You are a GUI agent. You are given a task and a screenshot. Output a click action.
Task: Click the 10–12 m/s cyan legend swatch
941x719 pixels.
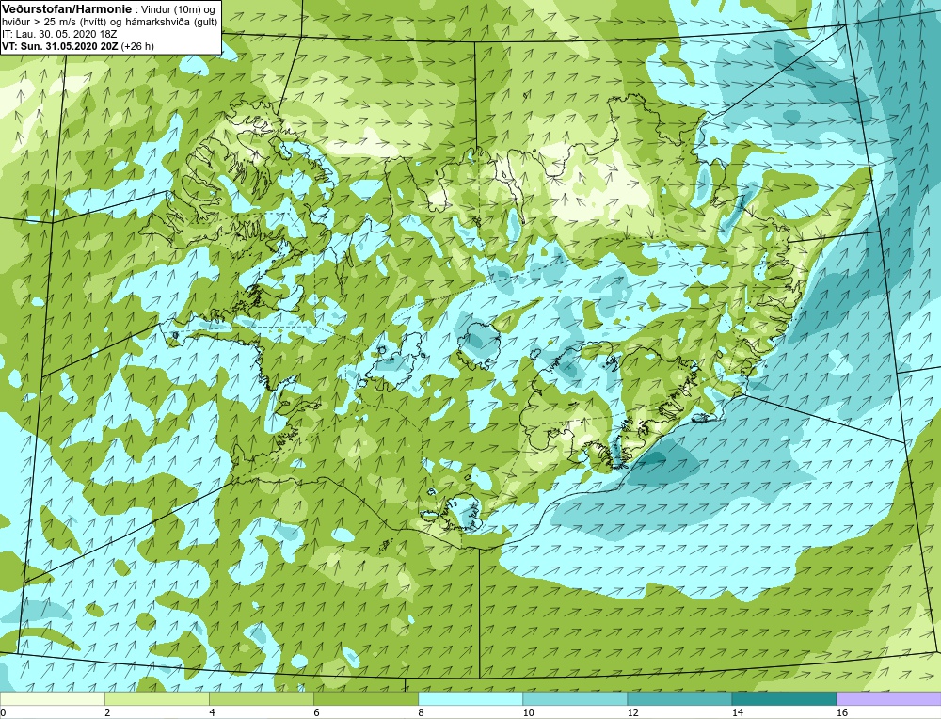pos(574,698)
